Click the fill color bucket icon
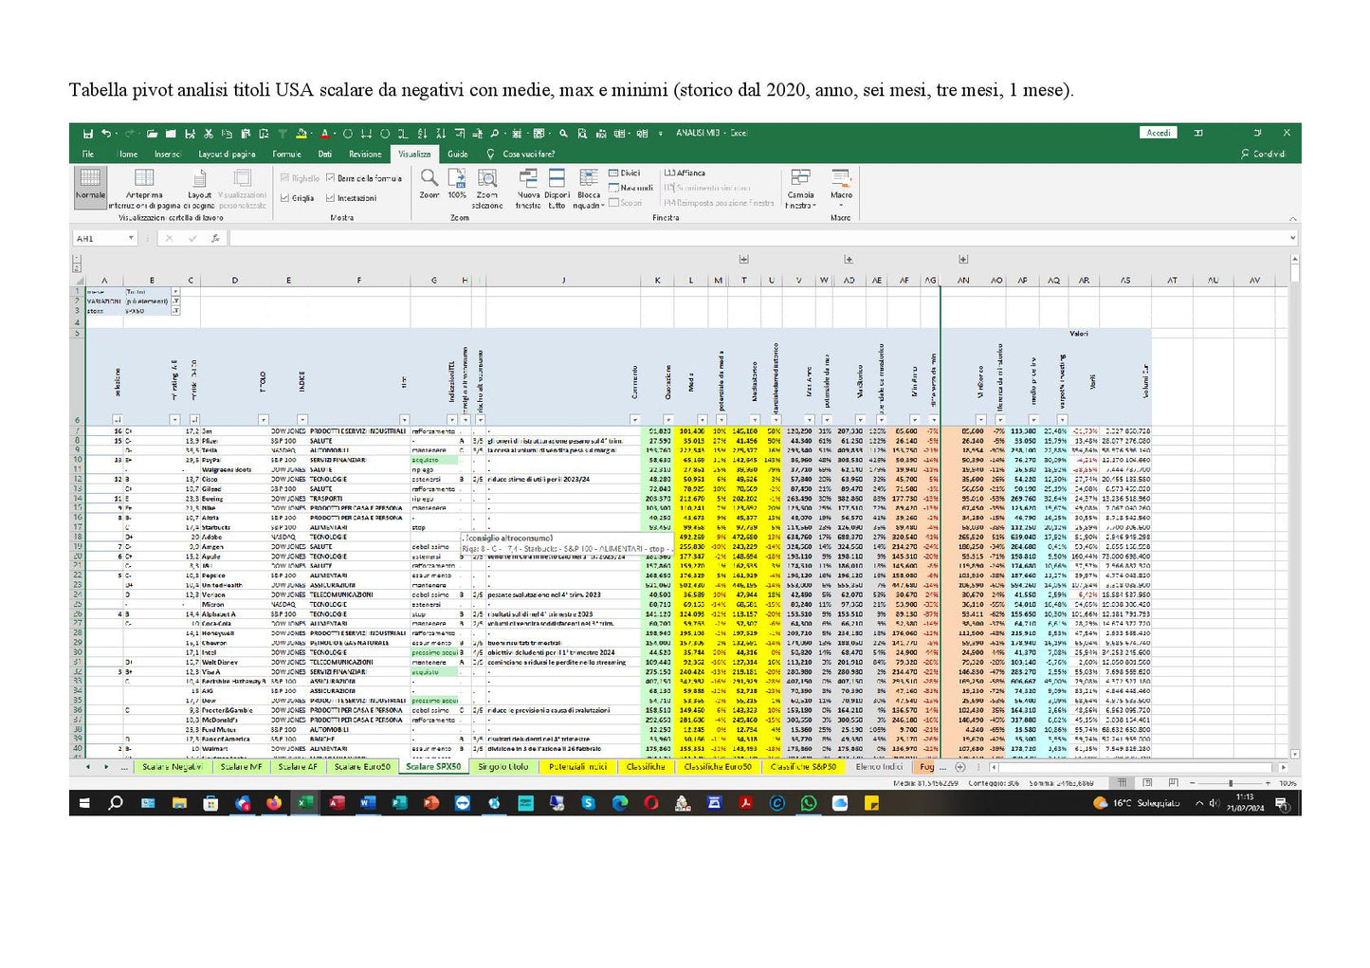 coord(301,134)
